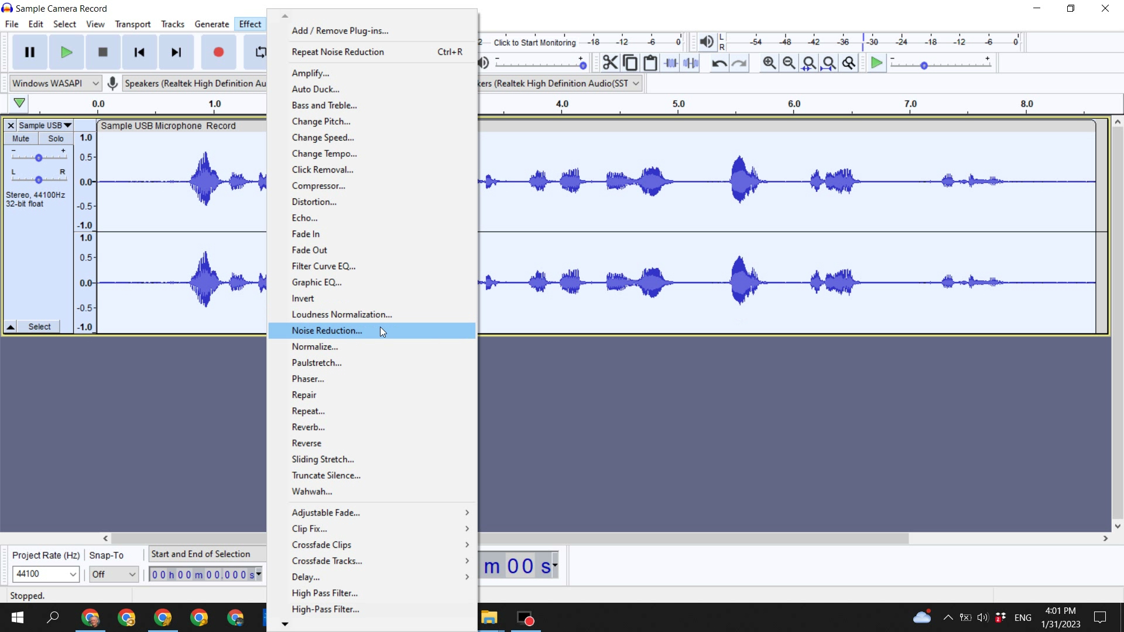Open the Windows WASAPI host dropdown

coord(56,83)
